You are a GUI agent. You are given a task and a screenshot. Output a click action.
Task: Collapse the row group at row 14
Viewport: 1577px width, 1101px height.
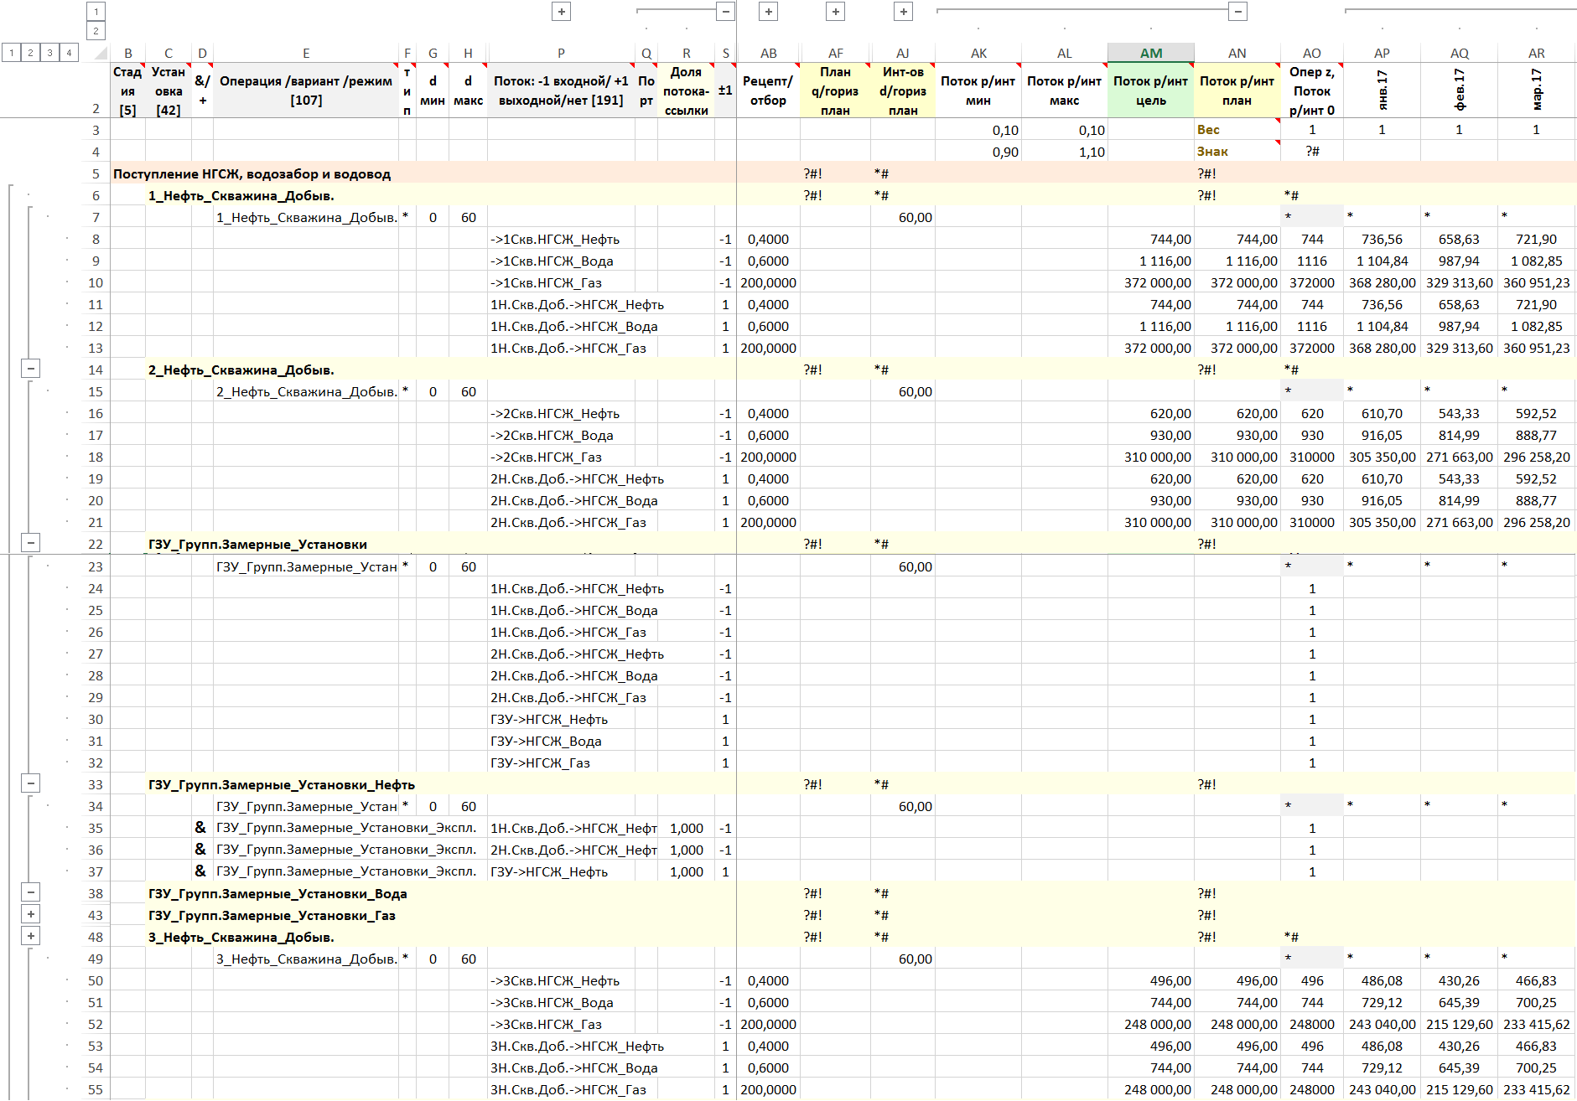pyautogui.click(x=30, y=369)
